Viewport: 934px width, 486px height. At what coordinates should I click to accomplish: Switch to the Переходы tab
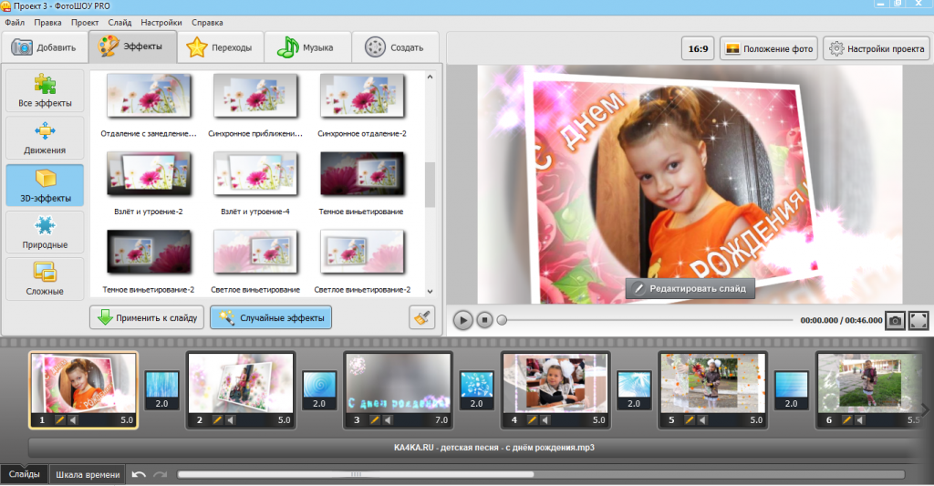point(221,47)
